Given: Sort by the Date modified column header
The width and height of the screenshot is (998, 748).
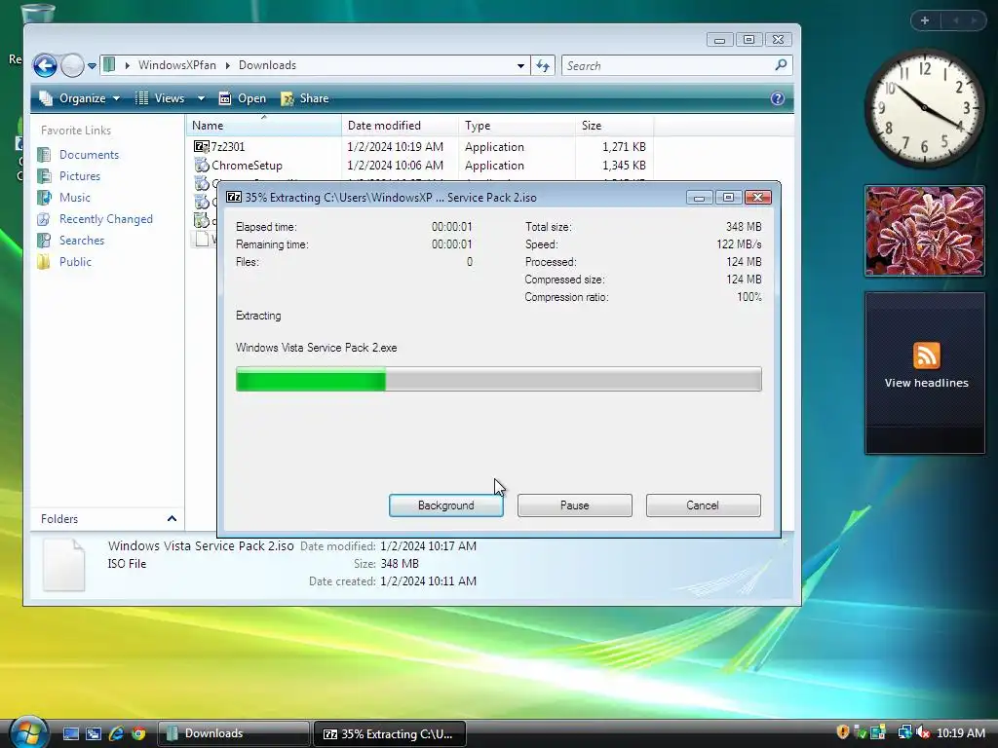Looking at the screenshot, I should click(x=400, y=126).
